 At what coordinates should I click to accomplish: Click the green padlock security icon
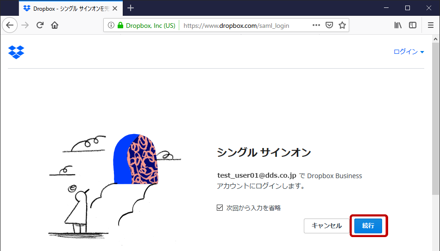pos(120,26)
